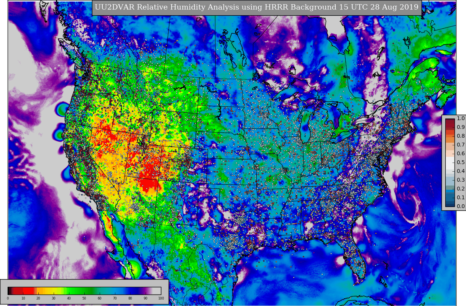466x306 pixels.
Task: Click the '0' tick label on humidity colorbar
Action: [x=8, y=298]
